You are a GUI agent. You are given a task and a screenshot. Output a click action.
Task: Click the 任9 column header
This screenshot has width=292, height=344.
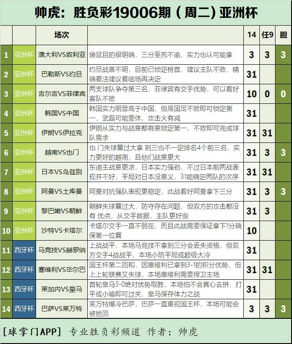pos(267,35)
